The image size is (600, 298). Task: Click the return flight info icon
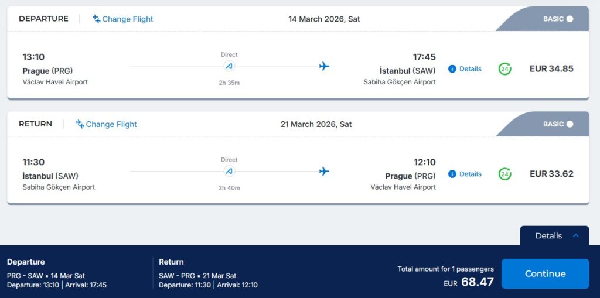pyautogui.click(x=452, y=174)
